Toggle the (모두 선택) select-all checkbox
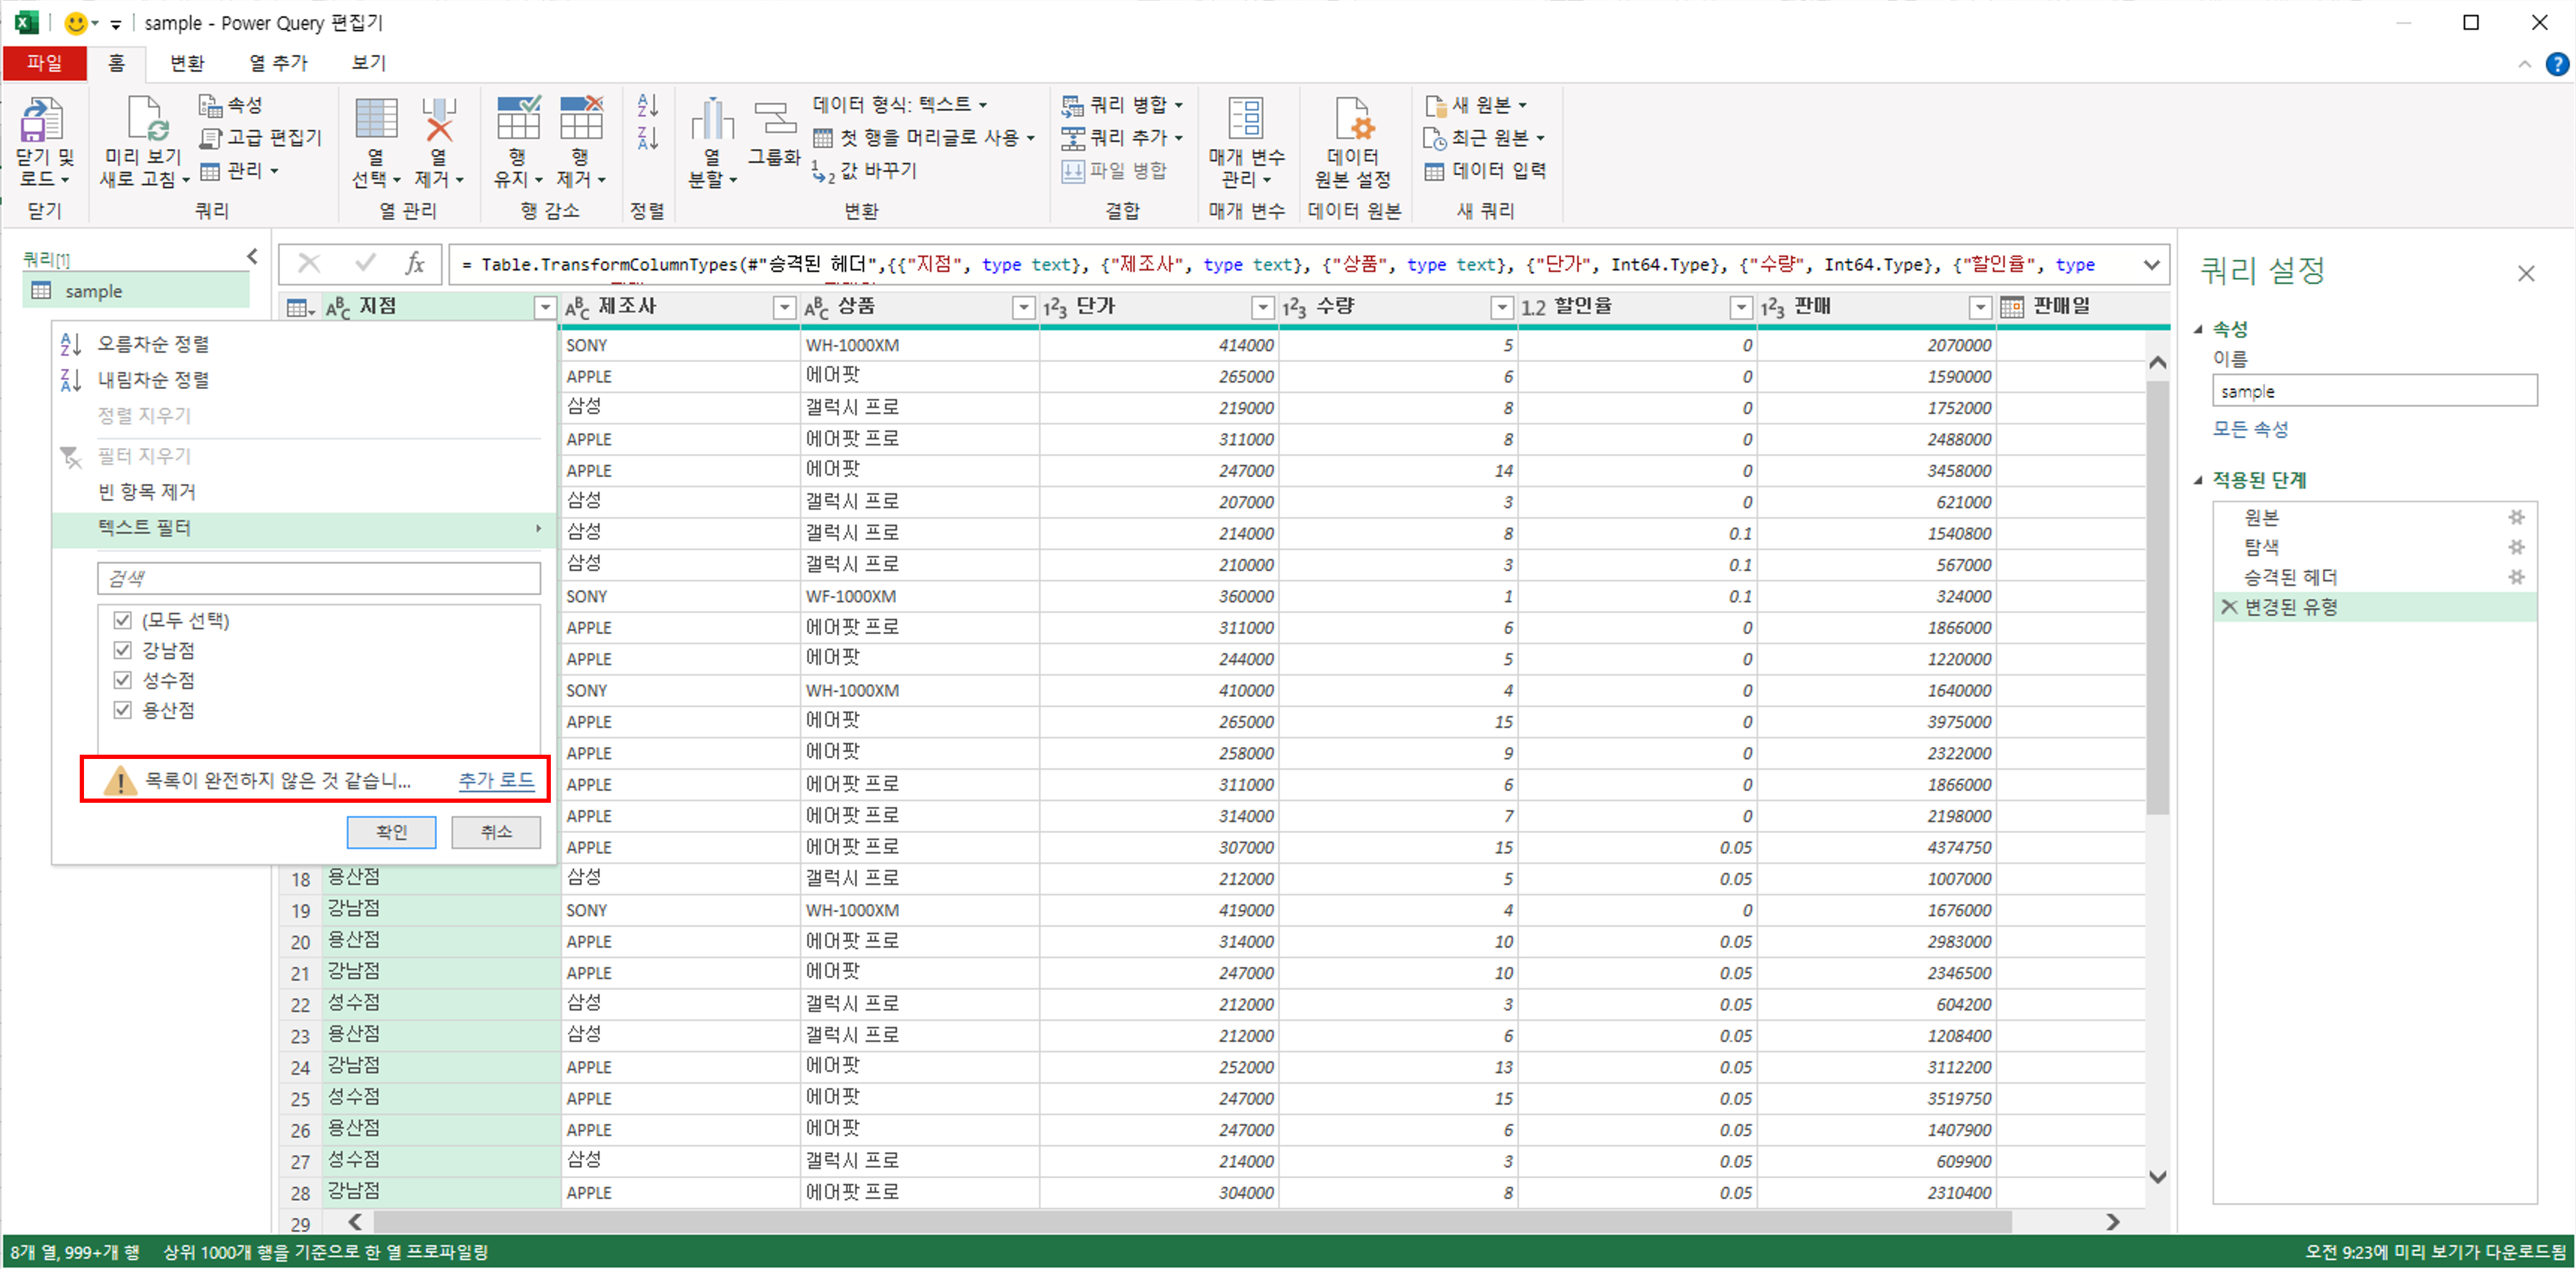2576x1269 pixels. tap(123, 620)
